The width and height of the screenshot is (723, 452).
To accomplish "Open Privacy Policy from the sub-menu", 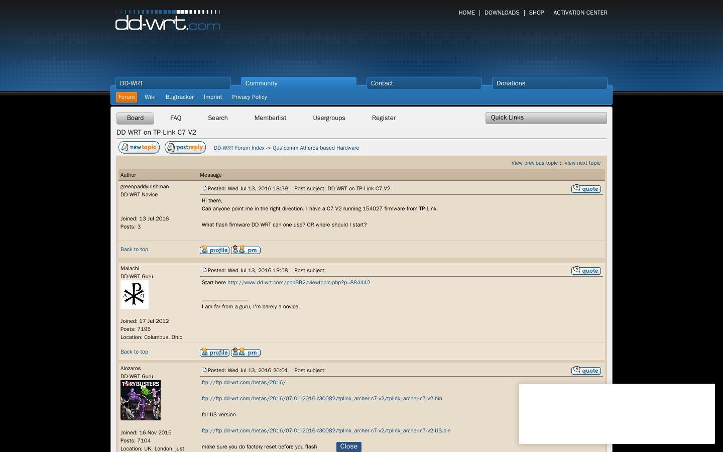I will coord(250,97).
